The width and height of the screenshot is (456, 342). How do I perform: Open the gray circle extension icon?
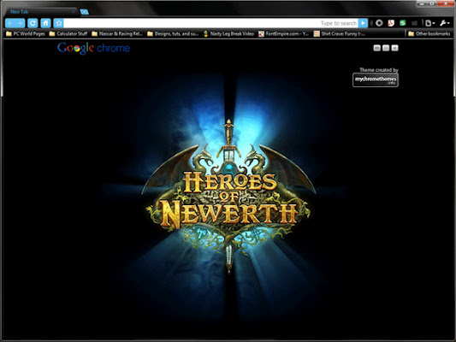(379, 23)
